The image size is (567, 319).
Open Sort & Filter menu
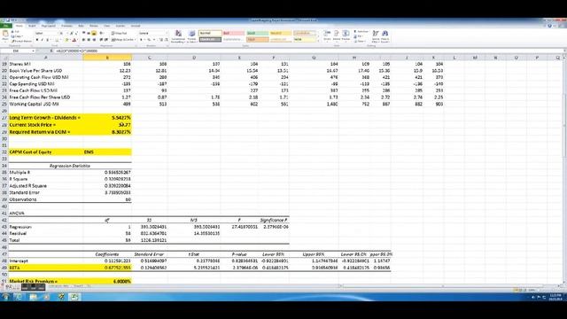click(376, 35)
